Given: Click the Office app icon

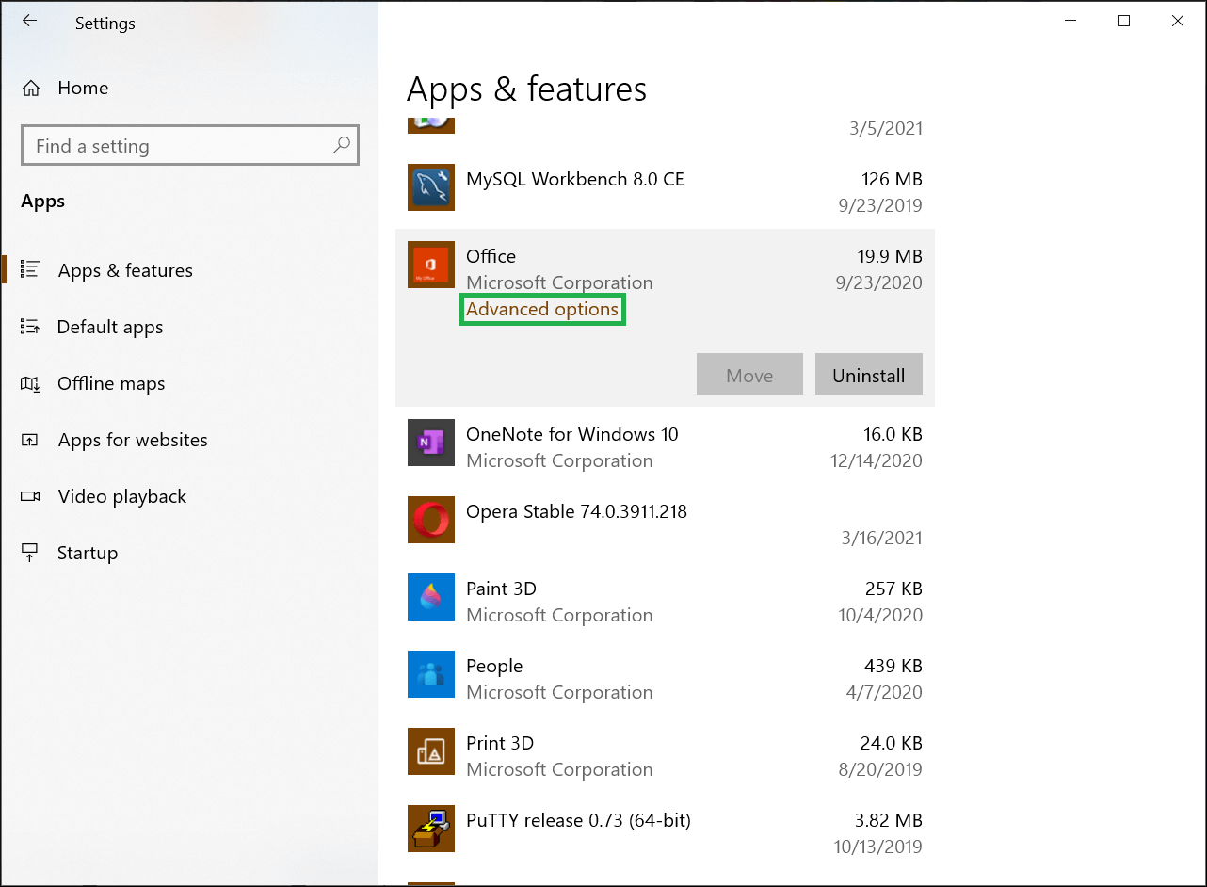Looking at the screenshot, I should click(x=431, y=265).
